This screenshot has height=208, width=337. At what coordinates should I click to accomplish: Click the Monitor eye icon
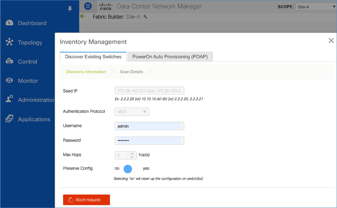[x=9, y=80]
